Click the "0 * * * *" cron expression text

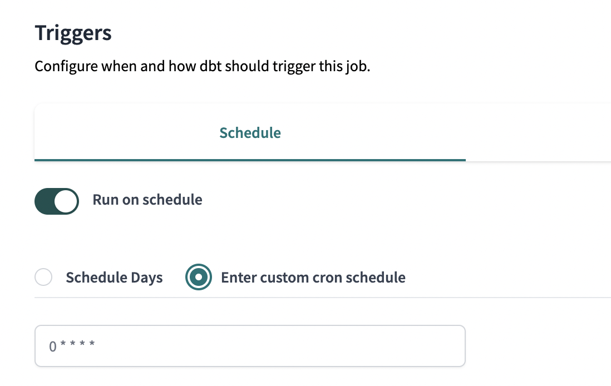coord(72,346)
